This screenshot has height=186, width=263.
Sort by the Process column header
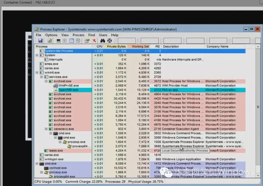pyautogui.click(x=63, y=47)
